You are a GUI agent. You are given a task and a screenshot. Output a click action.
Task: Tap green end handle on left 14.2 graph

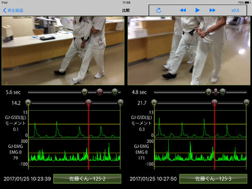[120, 102]
